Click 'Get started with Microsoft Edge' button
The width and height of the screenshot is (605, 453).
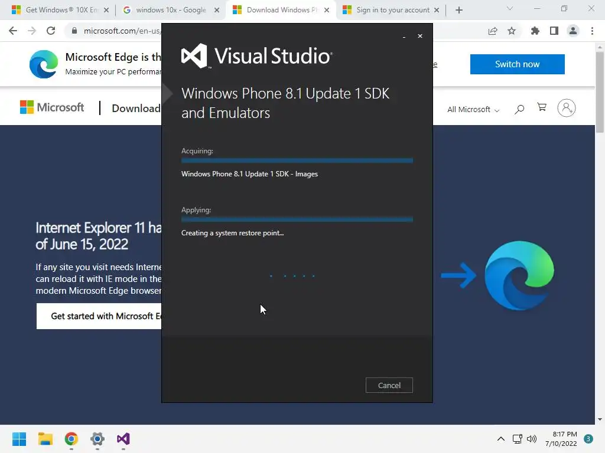tap(99, 316)
